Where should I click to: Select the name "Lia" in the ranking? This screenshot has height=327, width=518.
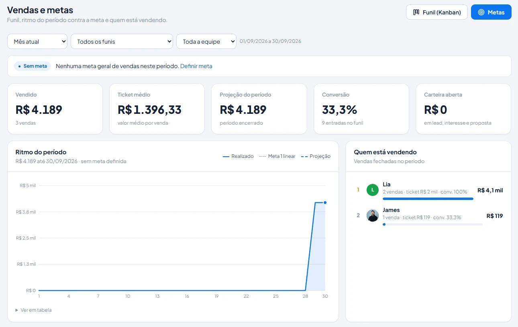pos(387,184)
